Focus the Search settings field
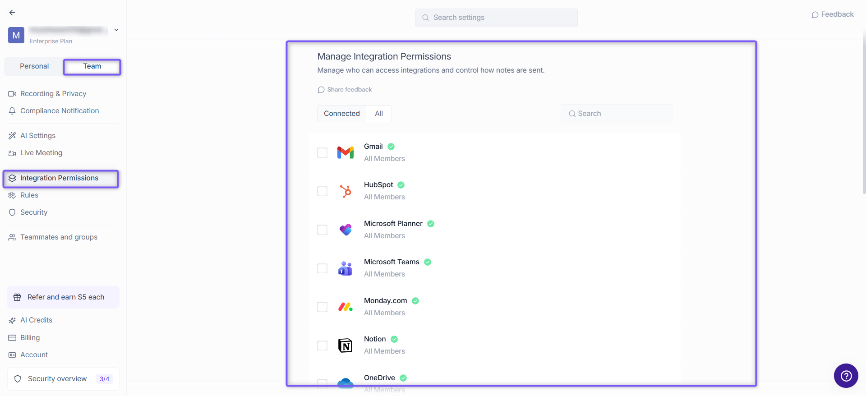This screenshot has width=866, height=396. click(x=496, y=18)
